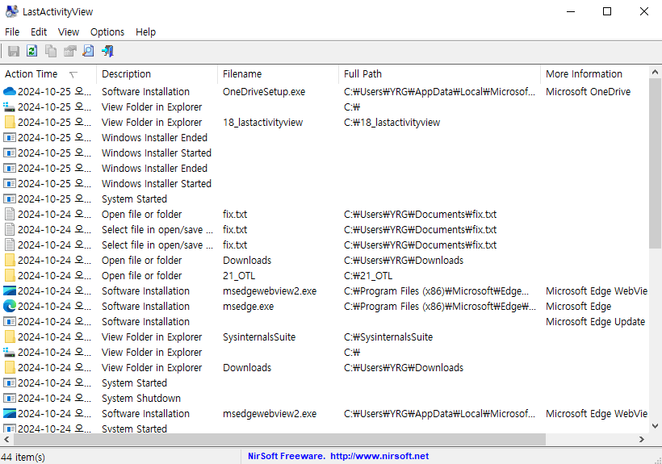Click the vertical scrollbar thumb

point(655,163)
